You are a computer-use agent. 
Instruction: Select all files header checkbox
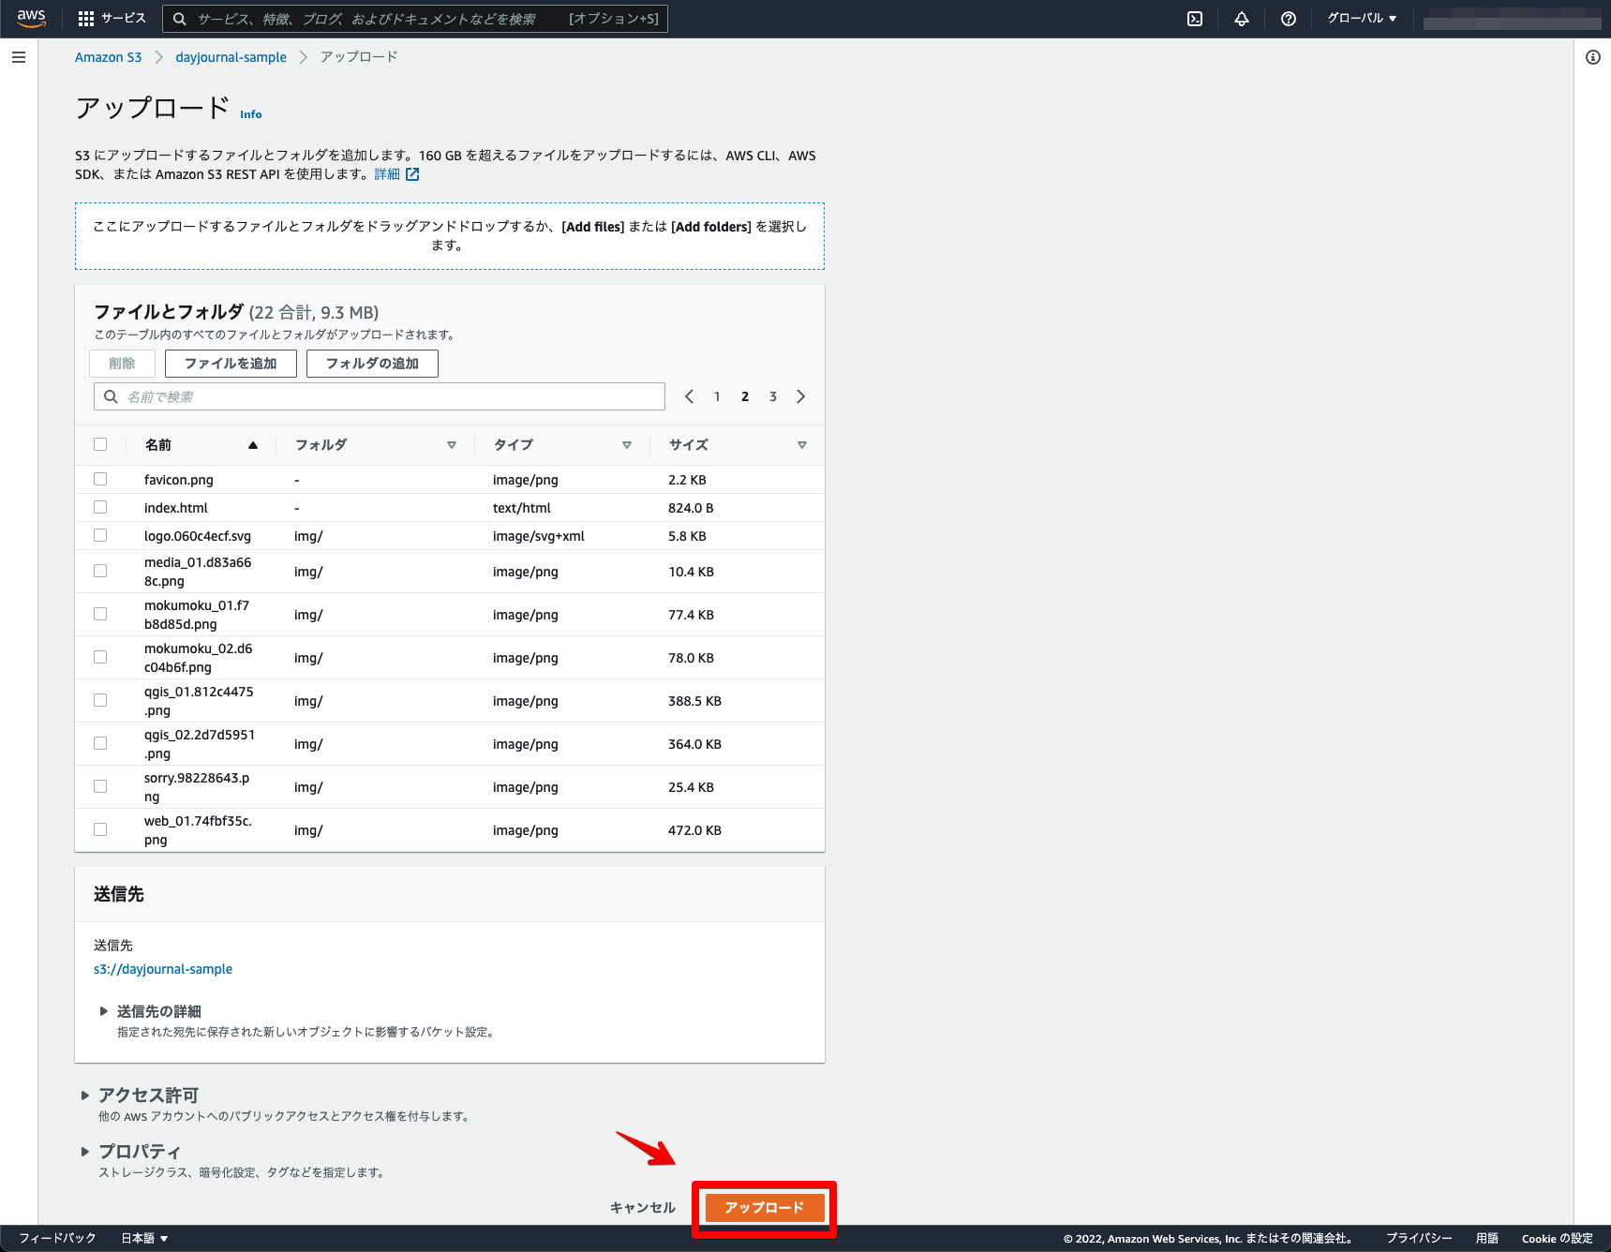(100, 444)
